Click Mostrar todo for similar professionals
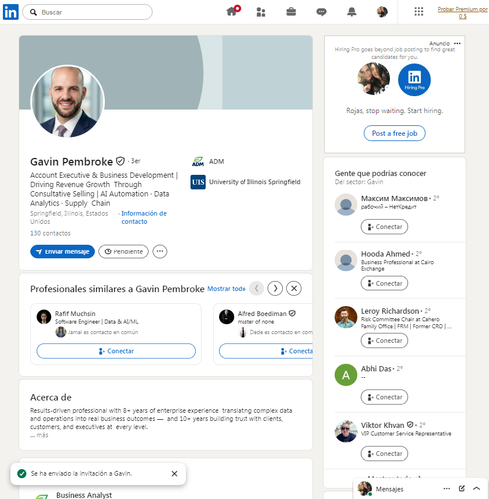The width and height of the screenshot is (489, 499). [x=227, y=289]
